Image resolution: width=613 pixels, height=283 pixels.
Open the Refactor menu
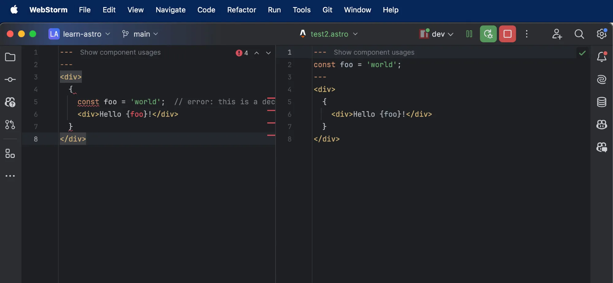[x=241, y=10]
